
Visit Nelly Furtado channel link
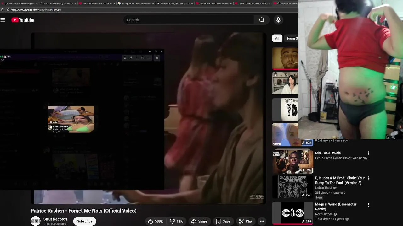pyautogui.click(x=325, y=214)
